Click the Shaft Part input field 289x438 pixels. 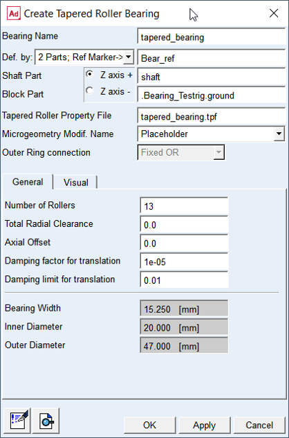(x=212, y=77)
